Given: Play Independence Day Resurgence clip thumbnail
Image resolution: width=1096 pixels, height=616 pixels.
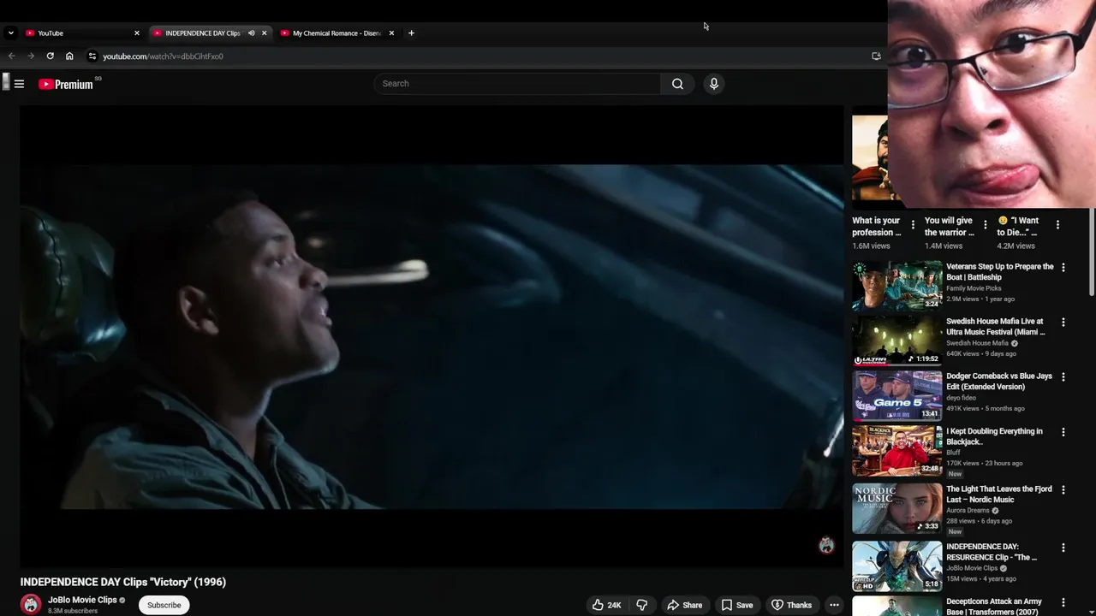Looking at the screenshot, I should point(896,566).
